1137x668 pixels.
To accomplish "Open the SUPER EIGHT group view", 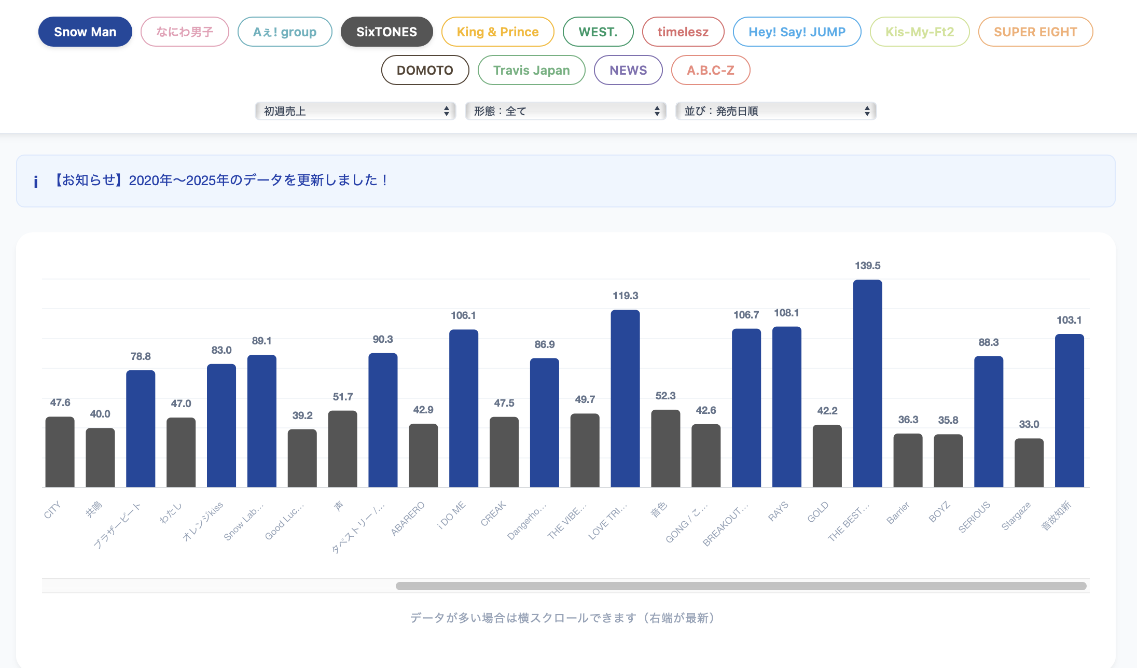I will click(1035, 32).
